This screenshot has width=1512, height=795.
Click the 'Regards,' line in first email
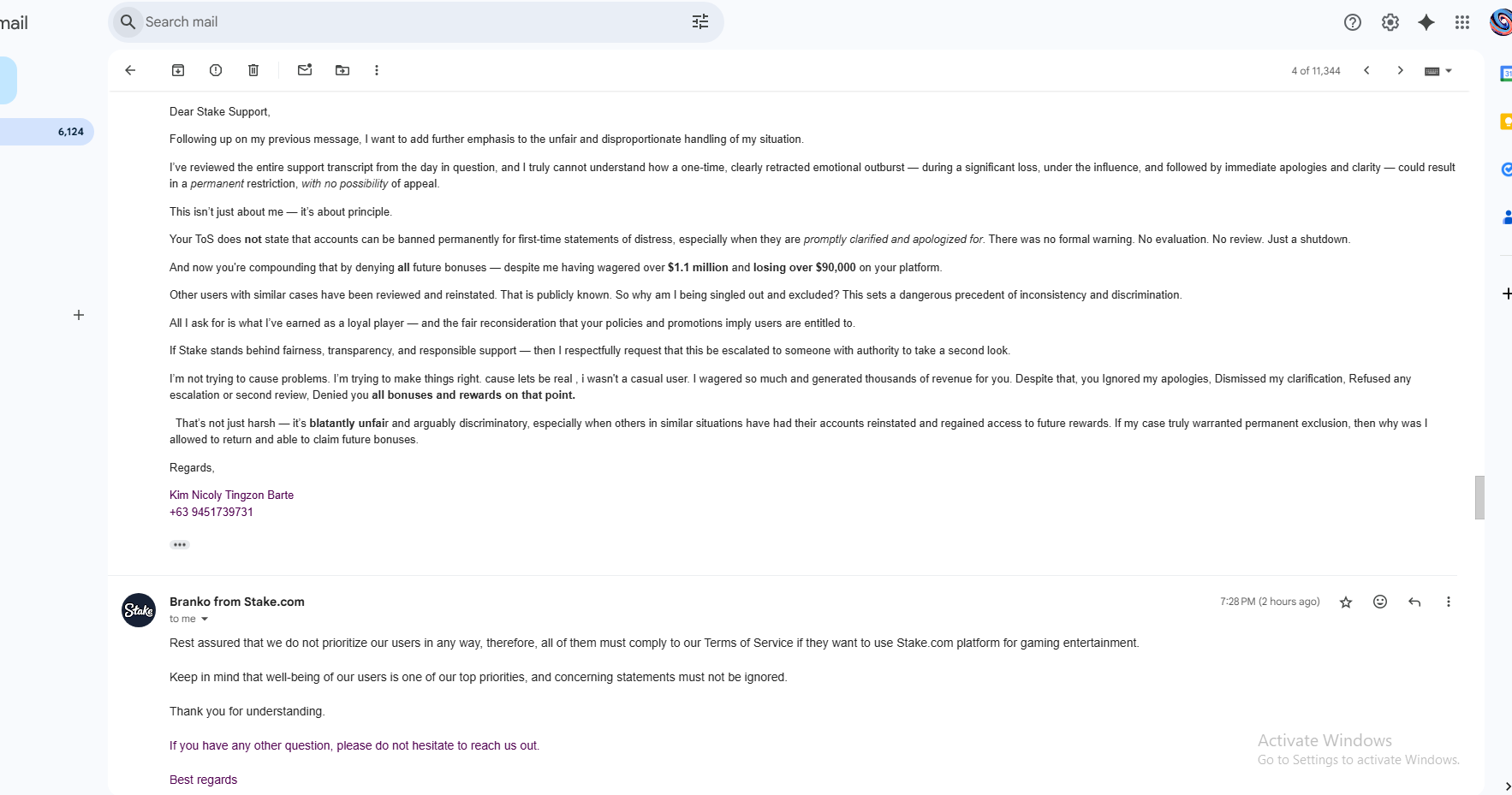pyautogui.click(x=192, y=467)
